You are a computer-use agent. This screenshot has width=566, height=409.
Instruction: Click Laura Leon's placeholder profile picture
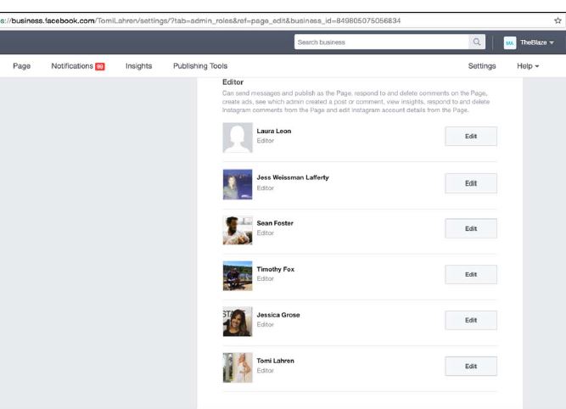(x=237, y=137)
